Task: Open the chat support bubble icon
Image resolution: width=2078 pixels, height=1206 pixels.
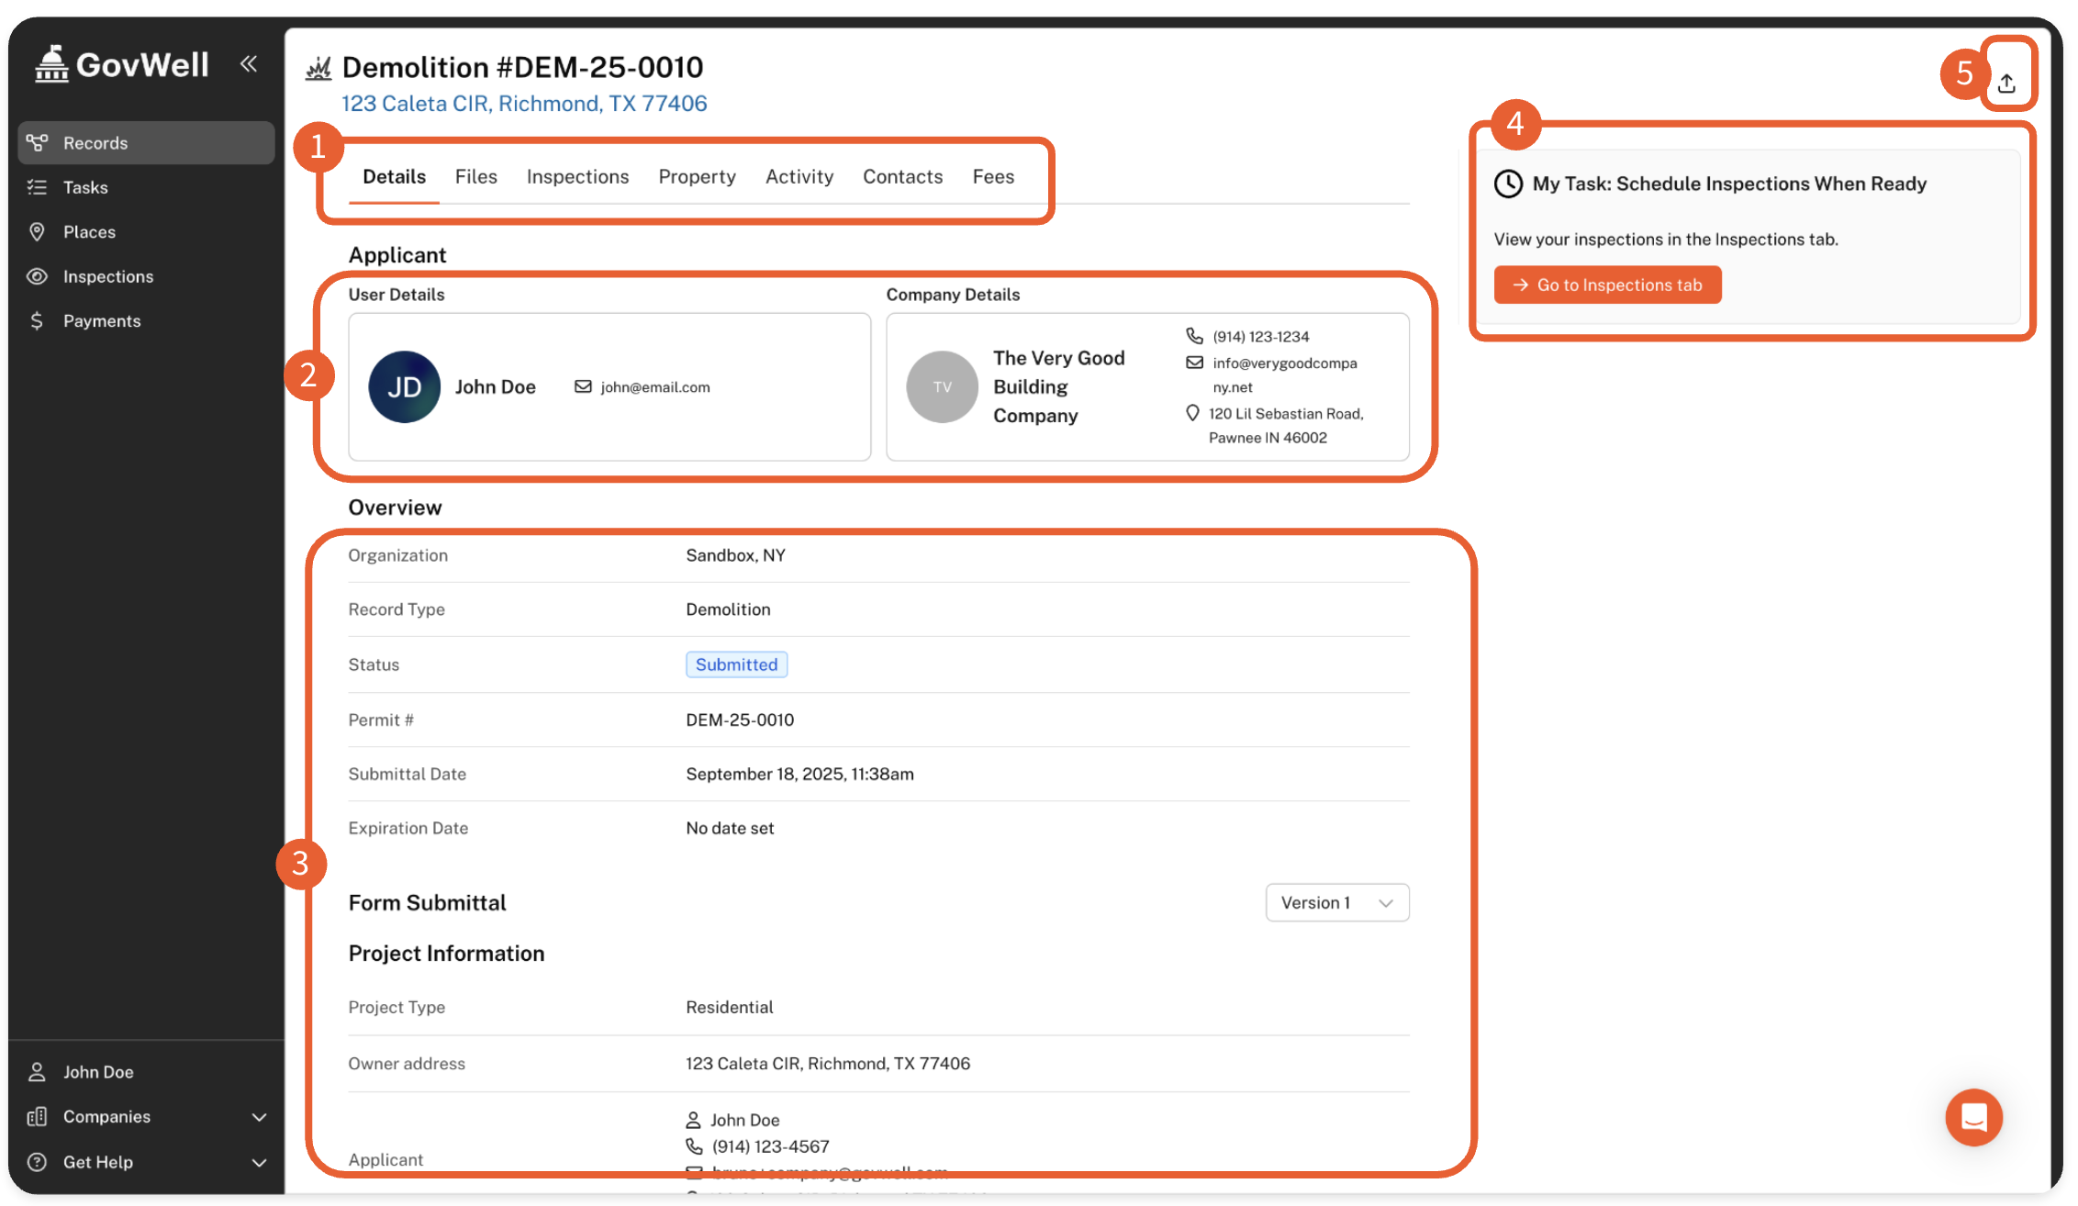Action: (x=1973, y=1117)
